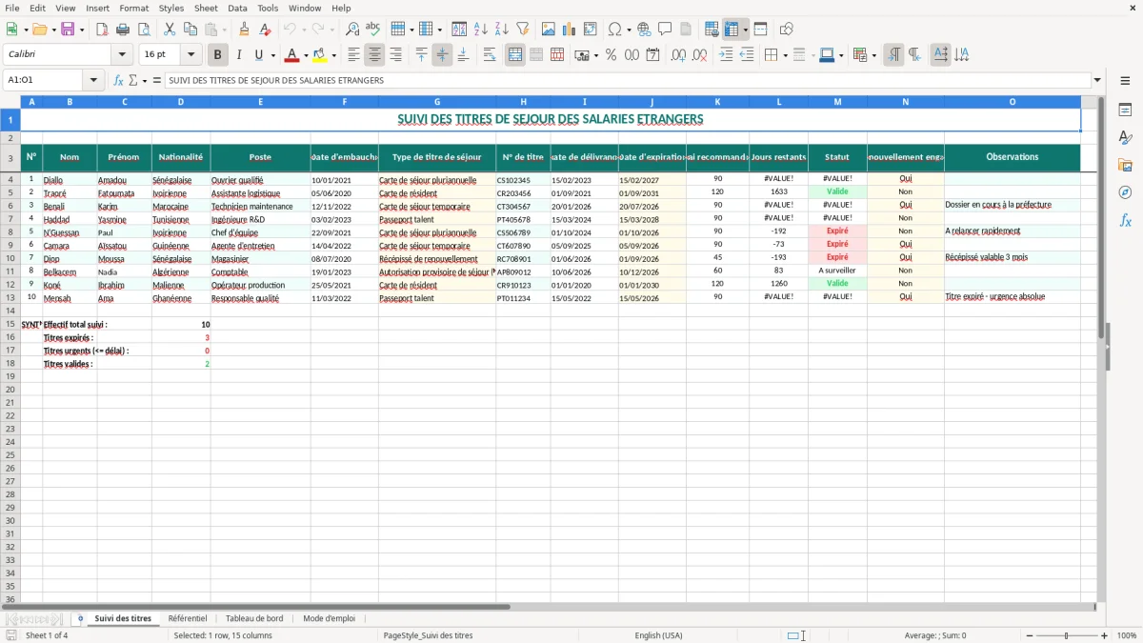Viewport: 1143px width, 643px height.
Task: Toggle Center Vertically alignment
Action: point(442,55)
